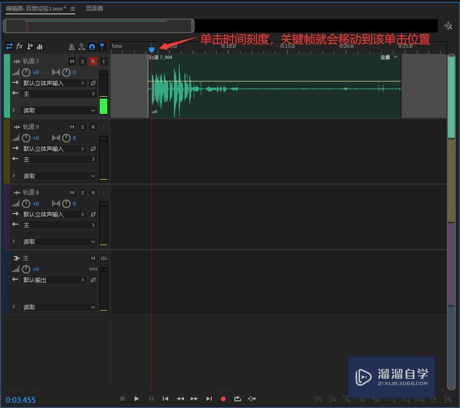Toggle loop playback icon

coord(238,398)
